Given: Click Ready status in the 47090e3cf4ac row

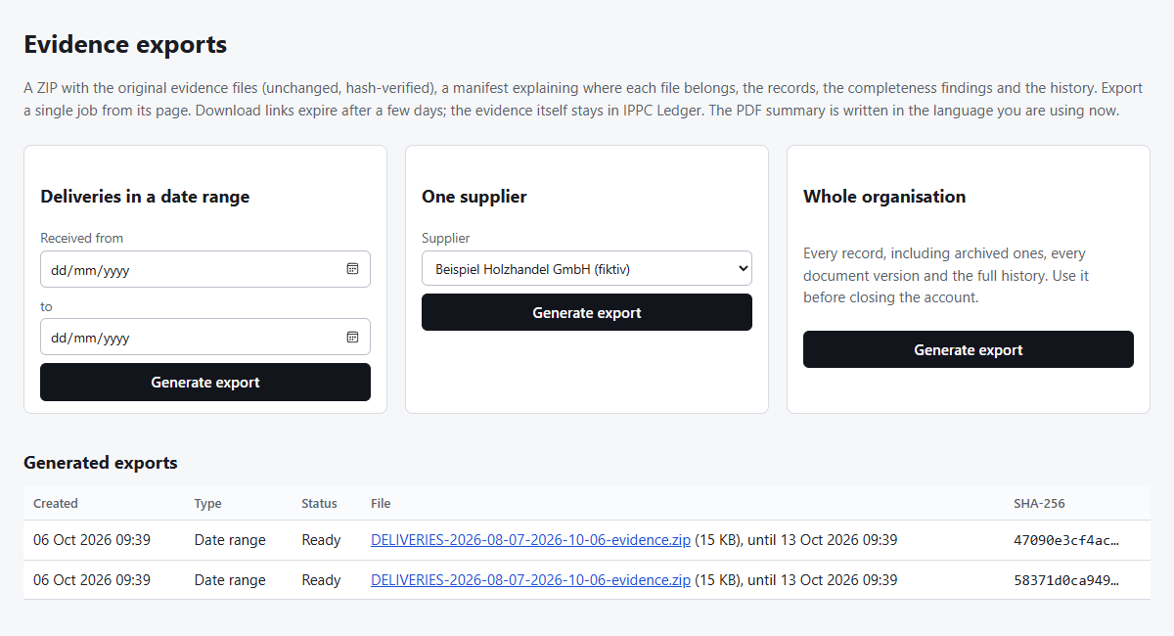Looking at the screenshot, I should [x=321, y=540].
